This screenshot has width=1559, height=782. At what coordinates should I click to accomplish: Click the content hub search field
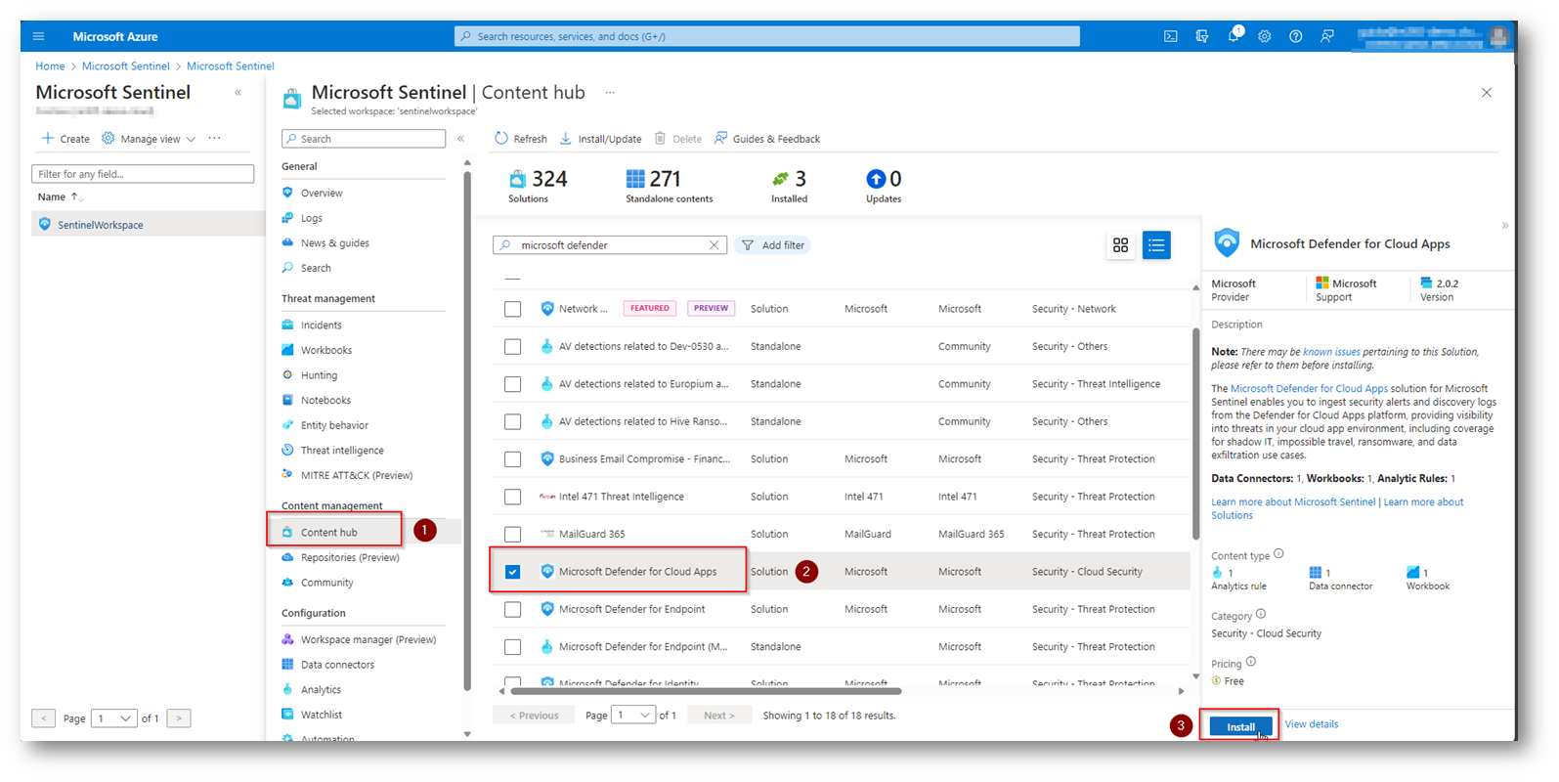610,245
